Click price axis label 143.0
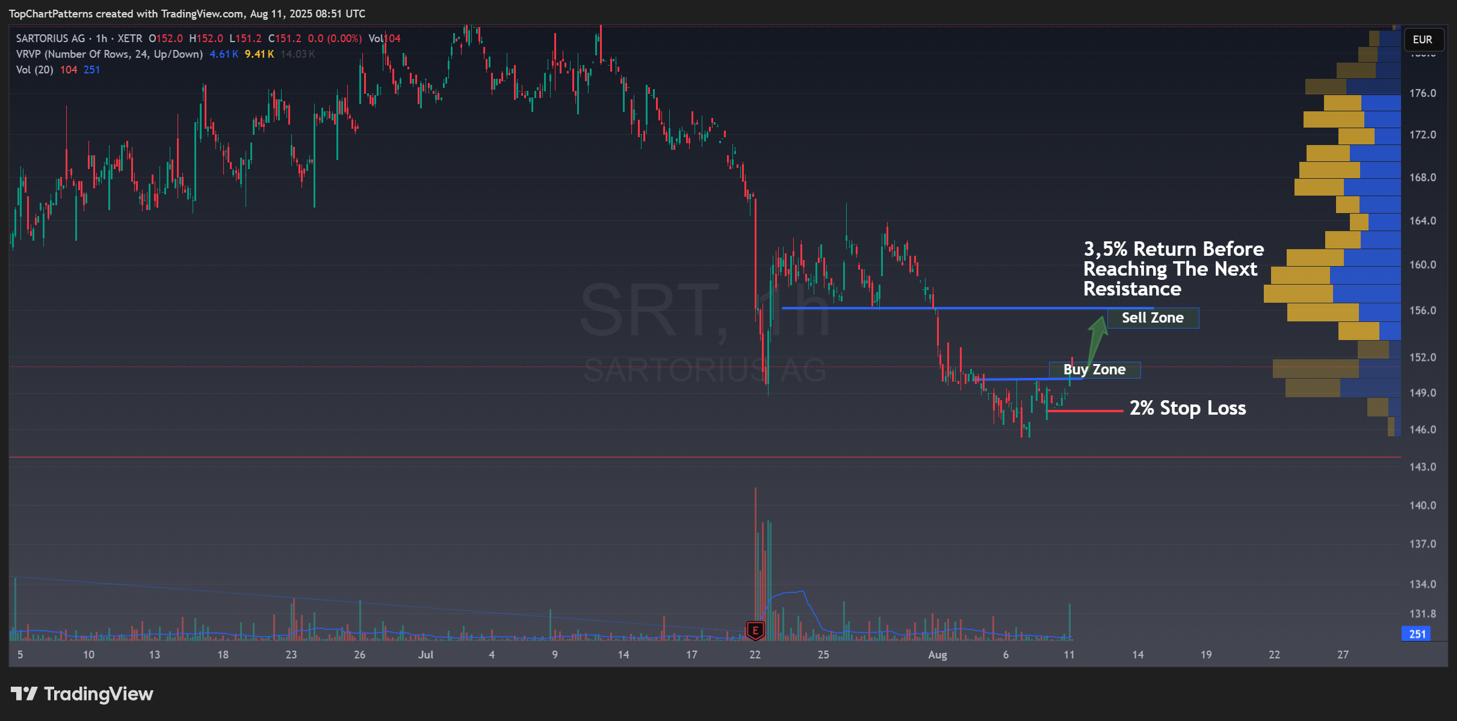 (1423, 467)
